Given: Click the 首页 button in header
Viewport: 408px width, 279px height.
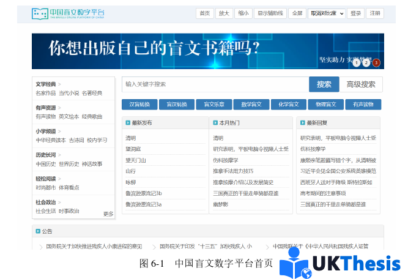Looking at the screenshot, I should click(205, 13).
